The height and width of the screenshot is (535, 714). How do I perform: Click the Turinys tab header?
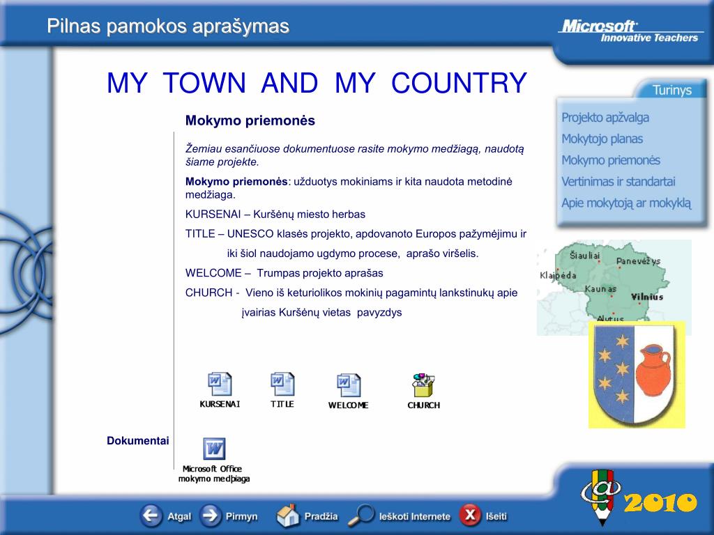click(671, 90)
